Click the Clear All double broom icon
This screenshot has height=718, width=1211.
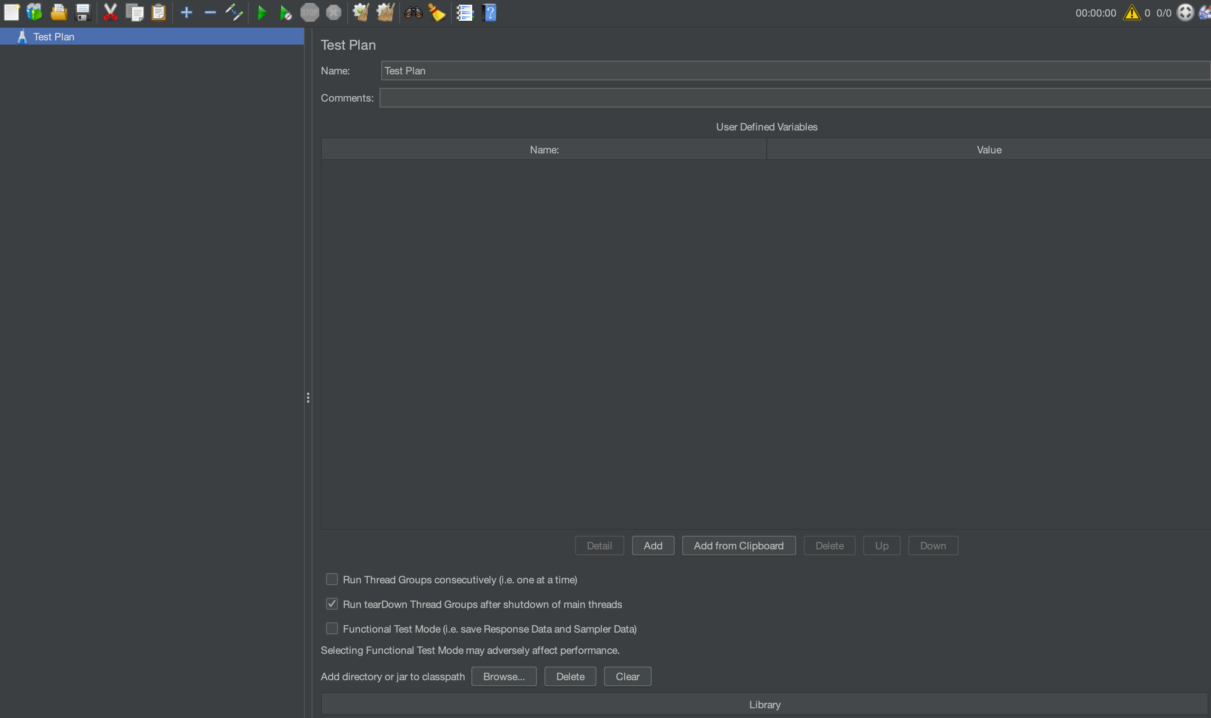[385, 13]
